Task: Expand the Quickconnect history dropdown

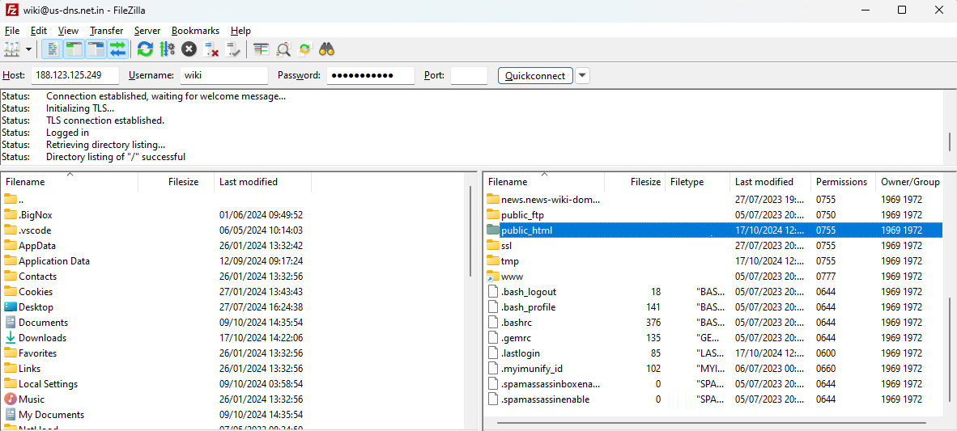Action: (583, 75)
